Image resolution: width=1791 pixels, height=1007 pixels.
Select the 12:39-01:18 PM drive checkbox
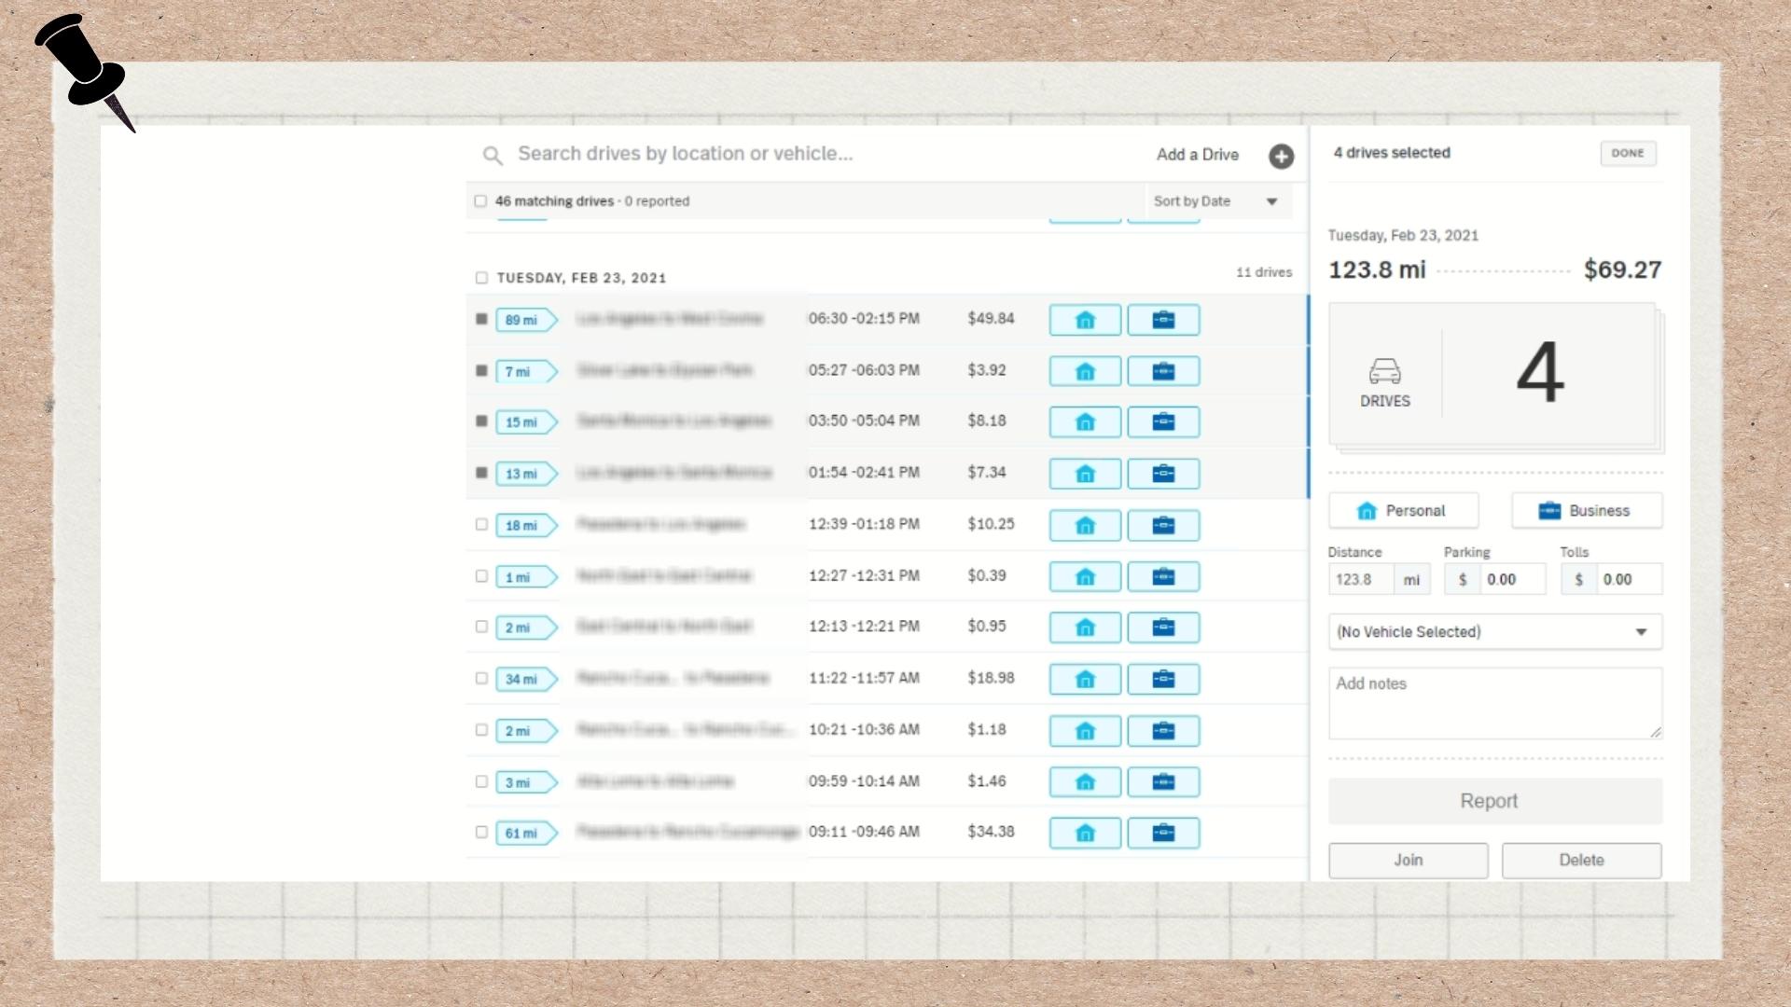coord(481,525)
